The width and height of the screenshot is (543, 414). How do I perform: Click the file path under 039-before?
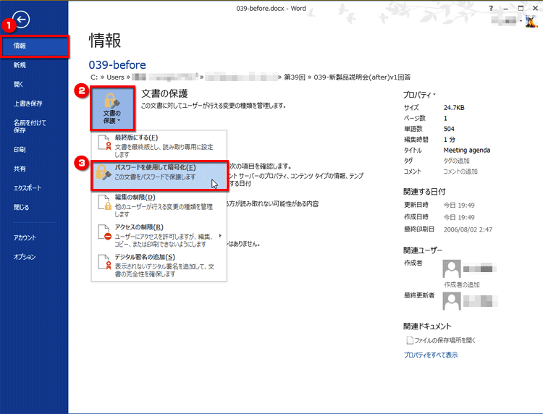[251, 77]
